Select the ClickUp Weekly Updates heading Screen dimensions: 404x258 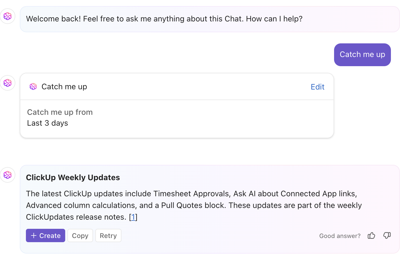(73, 177)
